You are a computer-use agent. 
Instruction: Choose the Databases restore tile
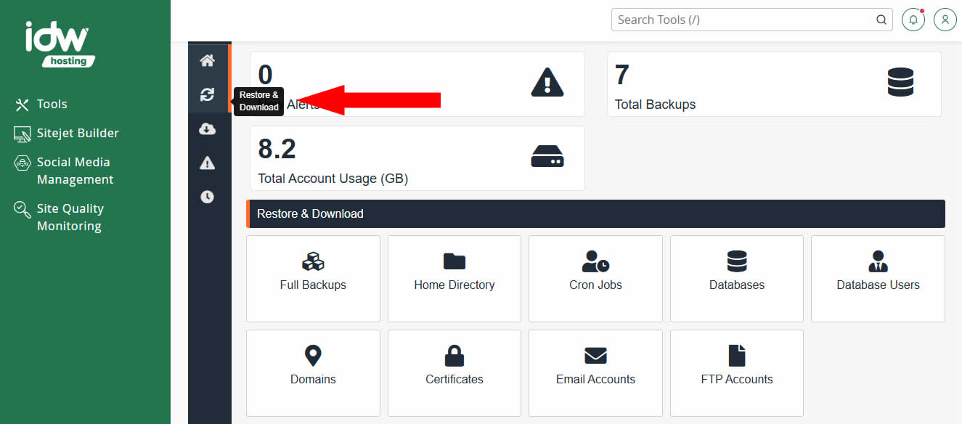(x=736, y=278)
